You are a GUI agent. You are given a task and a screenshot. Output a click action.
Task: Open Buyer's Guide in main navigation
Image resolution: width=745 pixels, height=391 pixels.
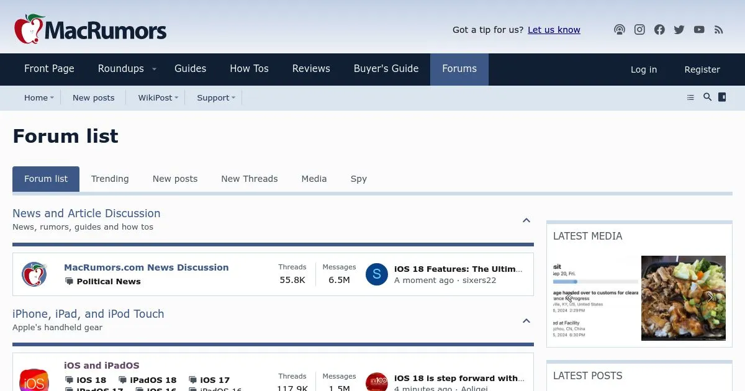pyautogui.click(x=386, y=69)
